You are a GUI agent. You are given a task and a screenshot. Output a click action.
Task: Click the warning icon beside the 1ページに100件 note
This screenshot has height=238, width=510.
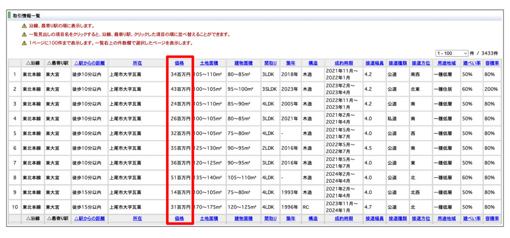pyautogui.click(x=24, y=43)
